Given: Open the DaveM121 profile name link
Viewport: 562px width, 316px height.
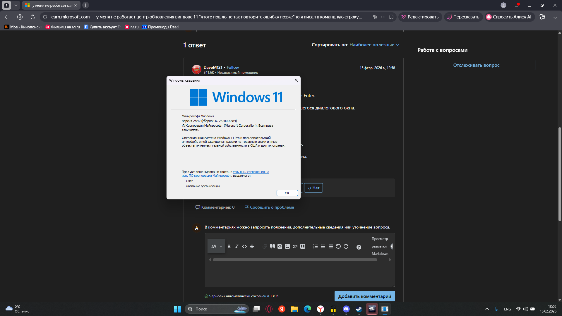Looking at the screenshot, I should (213, 67).
